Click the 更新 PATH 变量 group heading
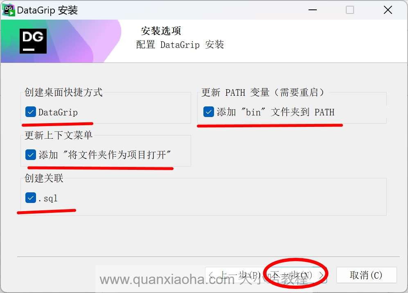This screenshot has height=293, width=408. click(x=263, y=92)
